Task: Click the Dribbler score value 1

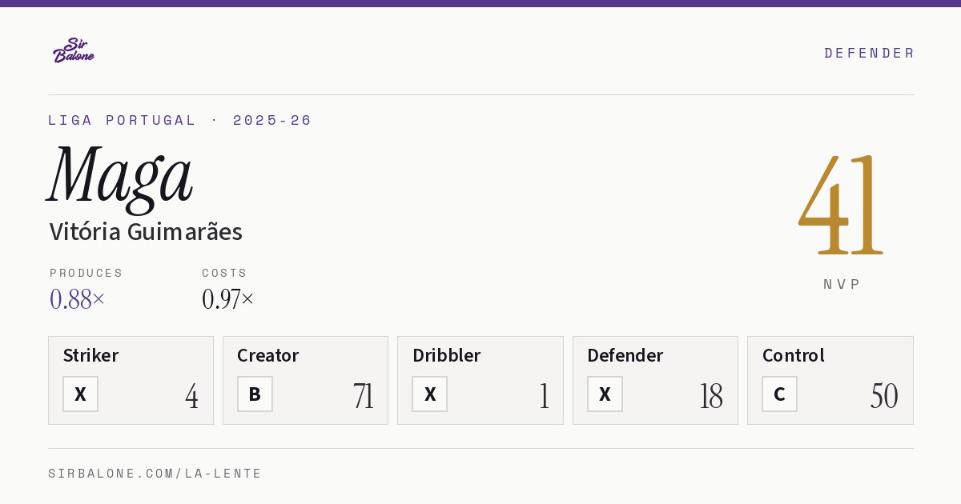Action: pyautogui.click(x=545, y=396)
